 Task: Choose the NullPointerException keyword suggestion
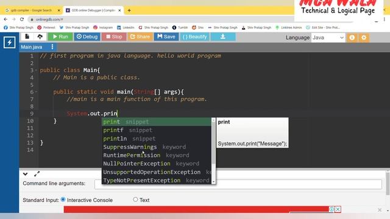157,164
